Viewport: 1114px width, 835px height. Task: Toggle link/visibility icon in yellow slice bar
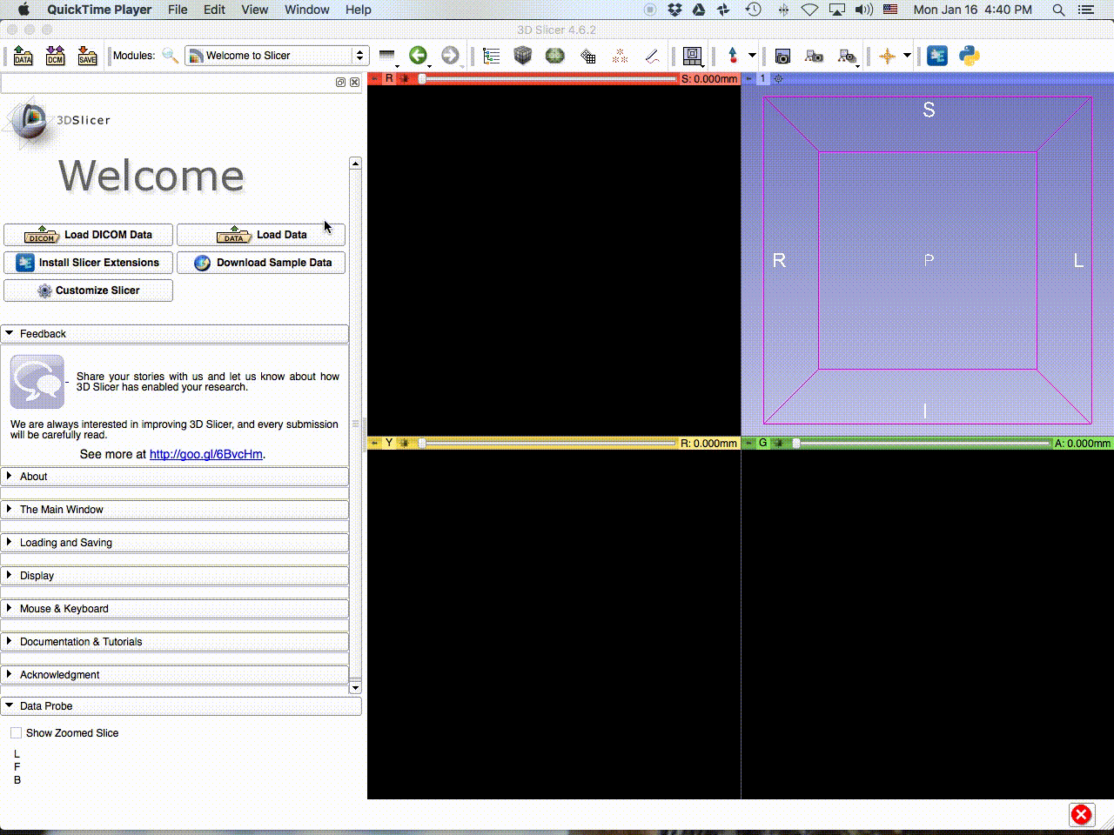click(x=404, y=443)
